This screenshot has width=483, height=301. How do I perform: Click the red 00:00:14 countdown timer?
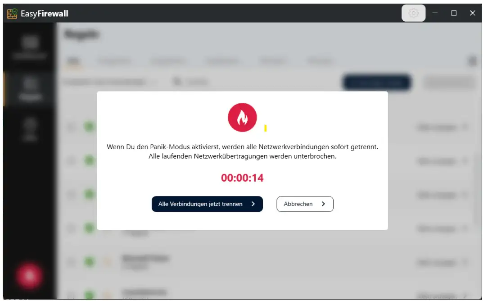coord(242,178)
